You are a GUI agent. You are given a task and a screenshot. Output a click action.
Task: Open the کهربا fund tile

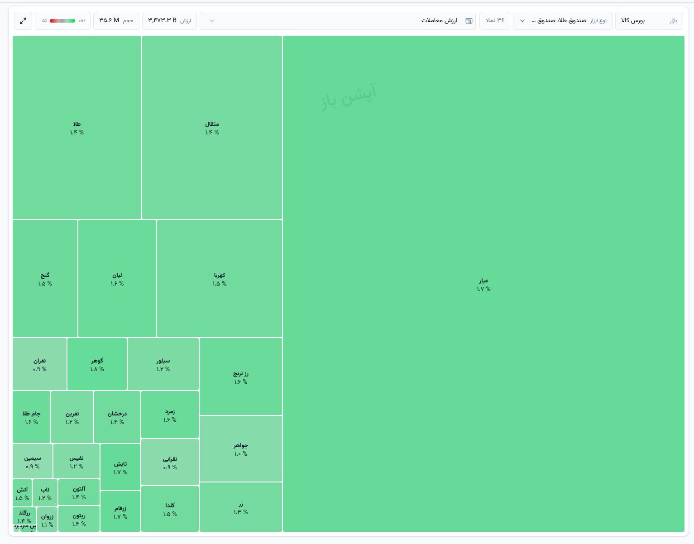click(x=220, y=279)
